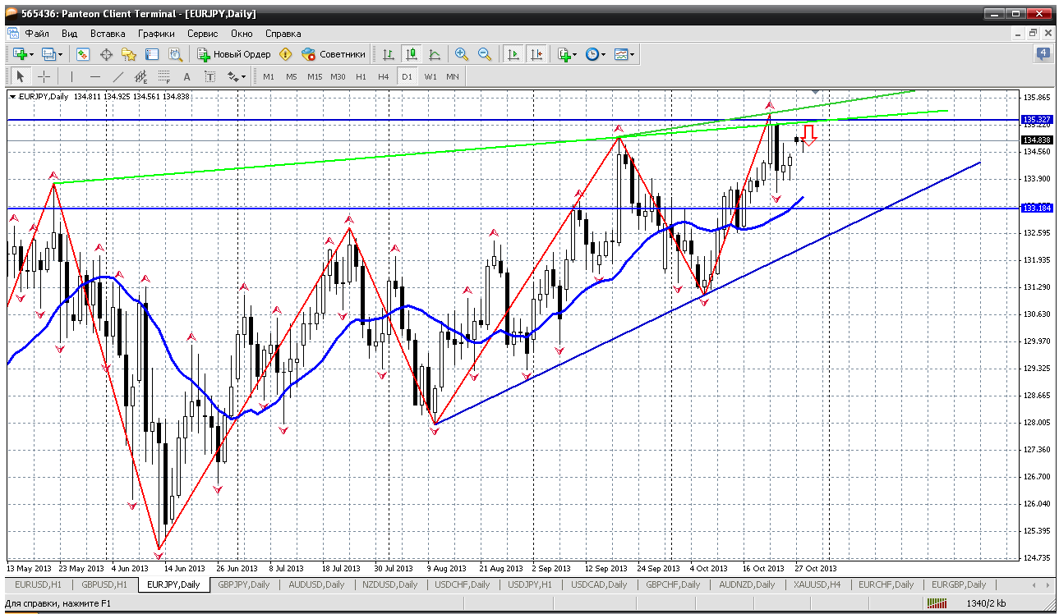Toggle chart shift from right edge
1059x614 pixels.
click(536, 54)
